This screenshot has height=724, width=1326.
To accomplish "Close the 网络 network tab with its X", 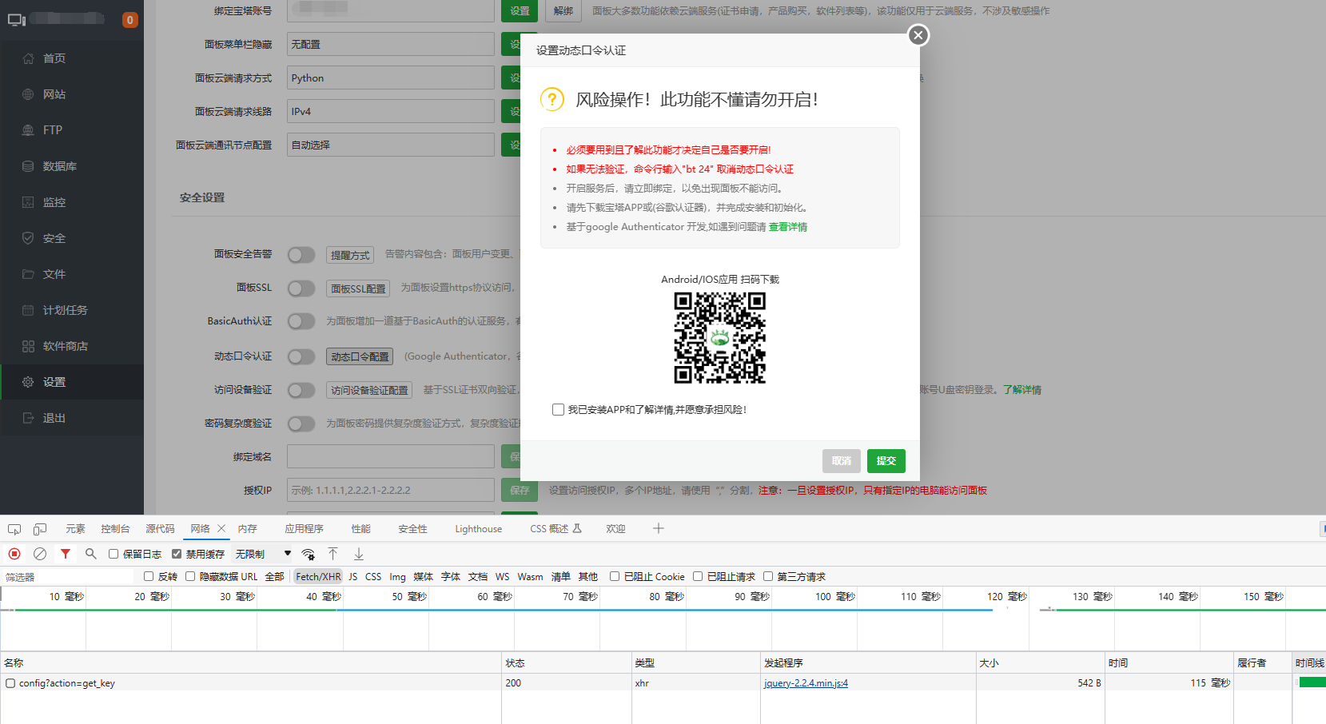I will click(221, 528).
